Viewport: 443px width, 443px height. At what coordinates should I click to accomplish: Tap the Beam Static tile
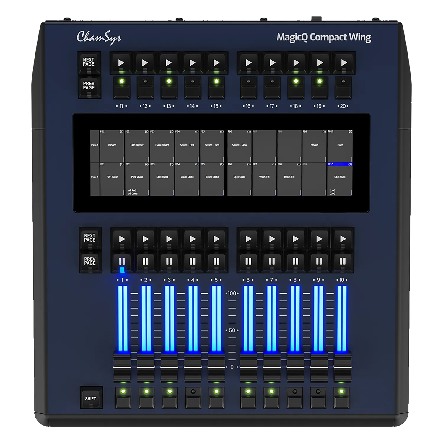212,179
